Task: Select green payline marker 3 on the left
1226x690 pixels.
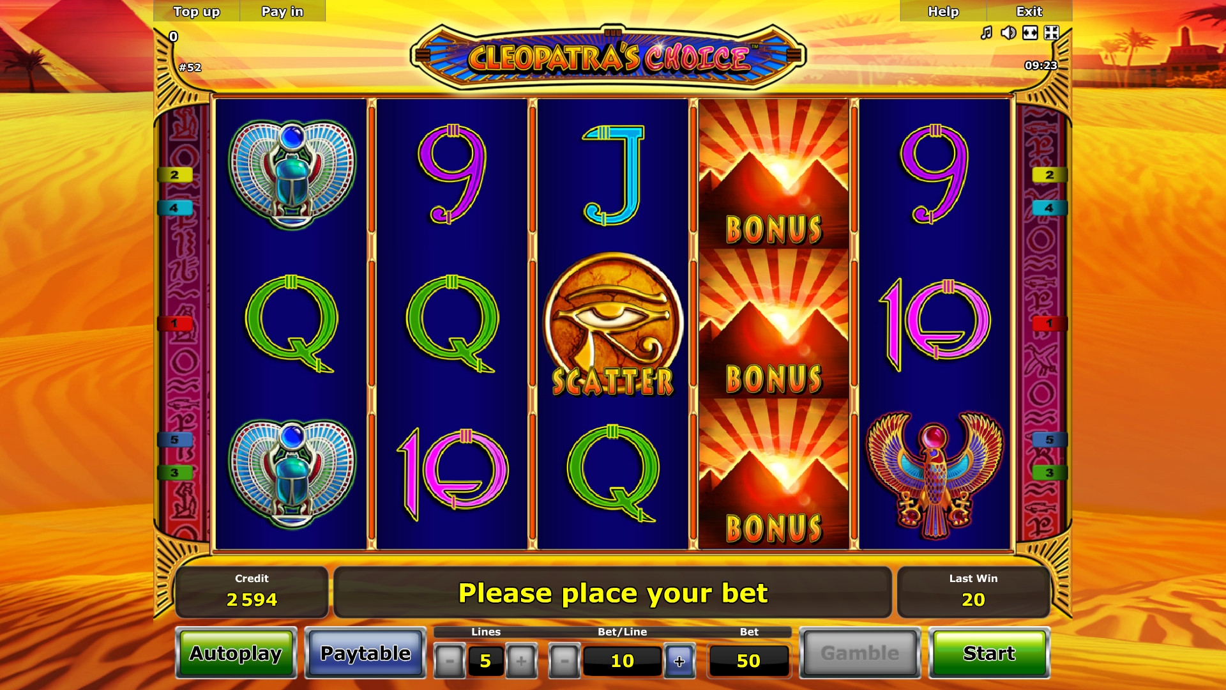Action: pos(174,473)
